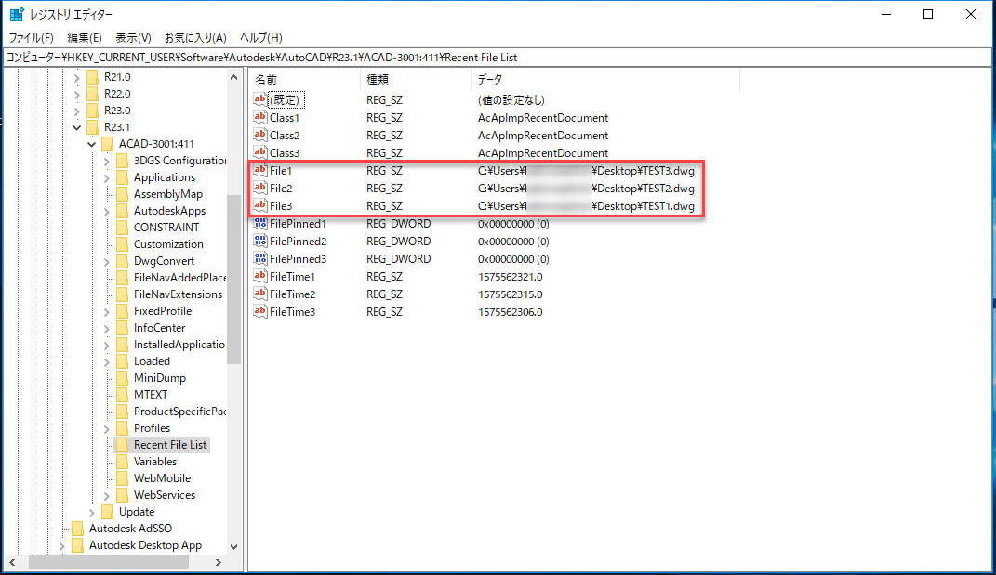Viewport: 996px width, 575px height.
Task: Click the (値の設定なし) data cell
Action: [511, 100]
